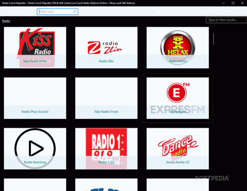Click the Radio breadcrumb link

click(x=6, y=21)
